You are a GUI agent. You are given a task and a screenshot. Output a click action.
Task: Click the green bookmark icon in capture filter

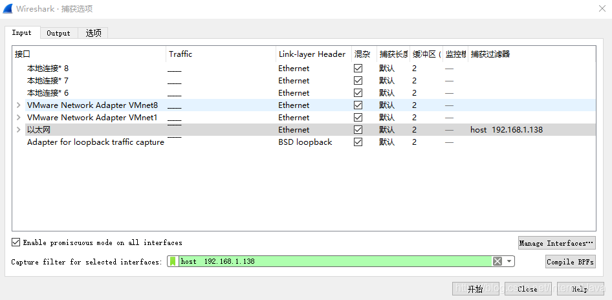pos(173,261)
